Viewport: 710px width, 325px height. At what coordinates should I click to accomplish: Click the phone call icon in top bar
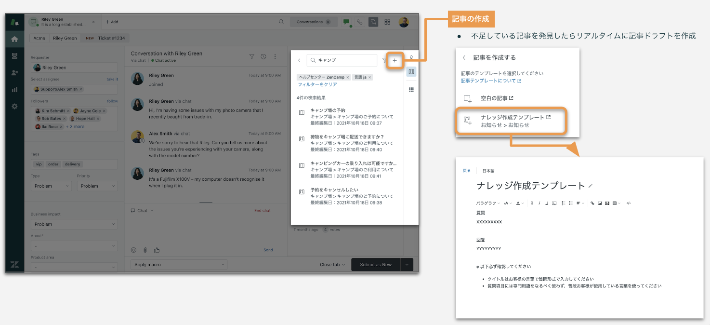(359, 22)
